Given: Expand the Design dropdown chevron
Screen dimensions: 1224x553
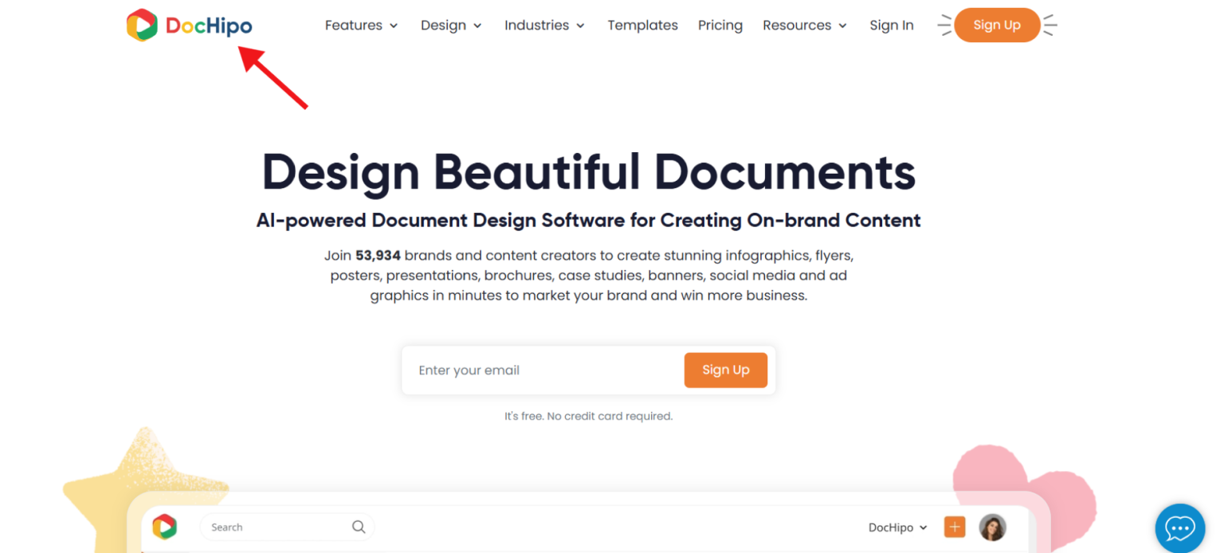Looking at the screenshot, I should point(479,25).
